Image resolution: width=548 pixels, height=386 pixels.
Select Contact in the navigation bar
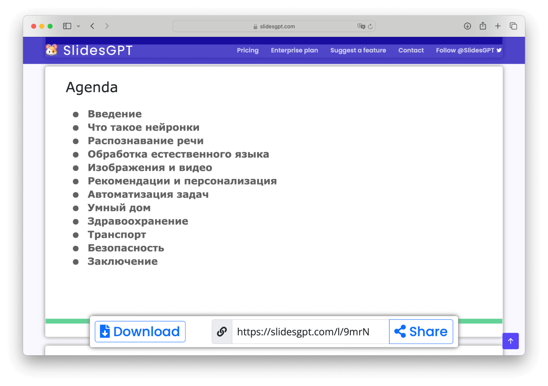click(411, 50)
